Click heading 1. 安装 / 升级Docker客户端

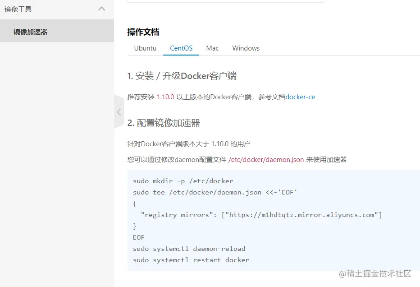pos(182,76)
